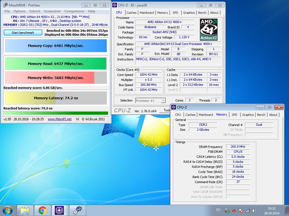Open the File menu in MaxxMEMI
289x216 pixels.
click(7, 11)
